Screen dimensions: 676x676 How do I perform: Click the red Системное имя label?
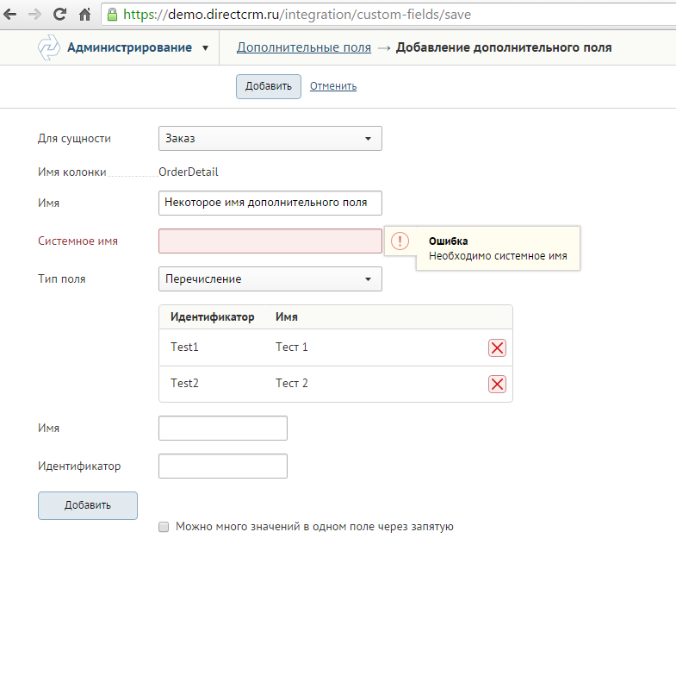coord(78,241)
